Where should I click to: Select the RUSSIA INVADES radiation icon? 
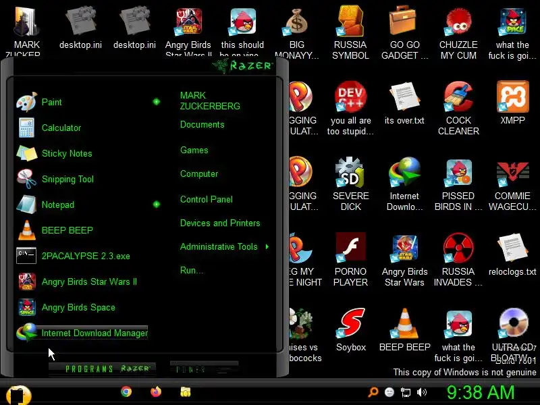click(x=458, y=261)
